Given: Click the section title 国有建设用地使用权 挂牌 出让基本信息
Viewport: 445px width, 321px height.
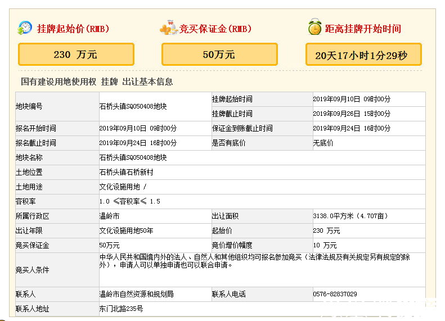Looking at the screenshot, I should (97, 82).
